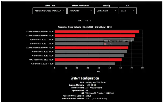Click the GeForce RTX 3090 24GB gray bar

[91, 52]
